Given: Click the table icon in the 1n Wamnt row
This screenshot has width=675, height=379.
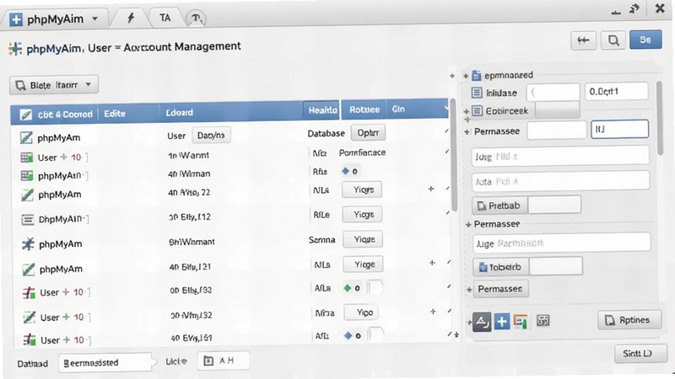Looking at the screenshot, I should click(x=27, y=157).
